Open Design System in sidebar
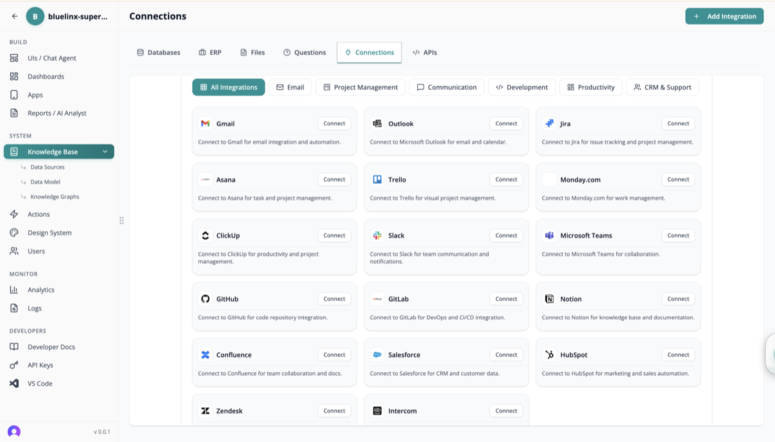 [59, 233]
